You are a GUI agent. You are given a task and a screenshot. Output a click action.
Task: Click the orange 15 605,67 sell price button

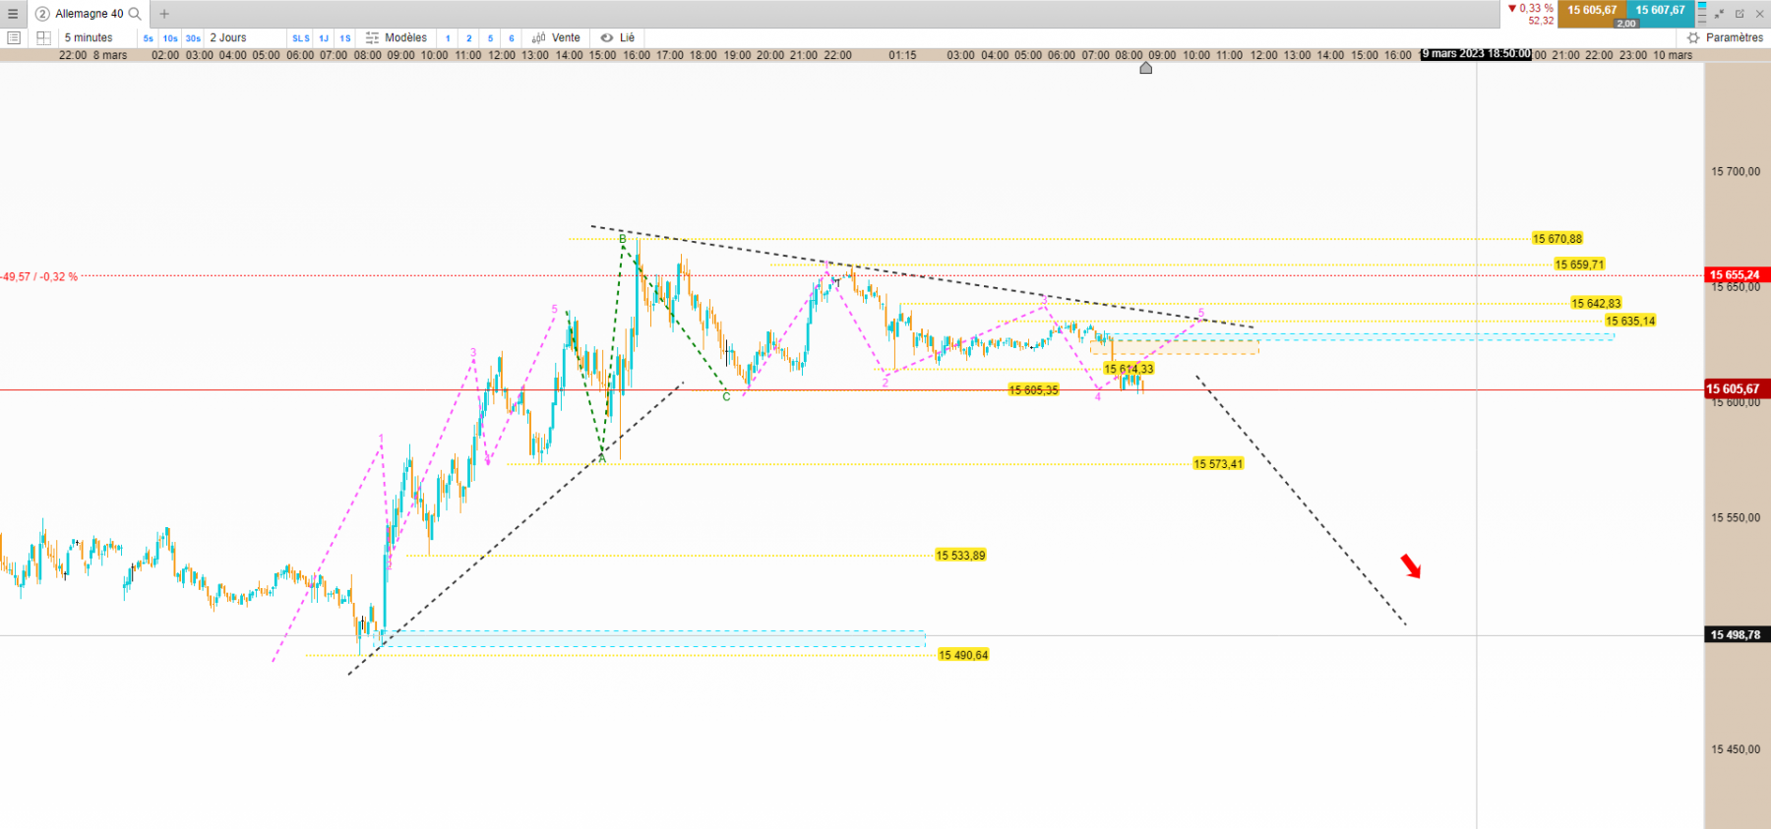coord(1592,13)
